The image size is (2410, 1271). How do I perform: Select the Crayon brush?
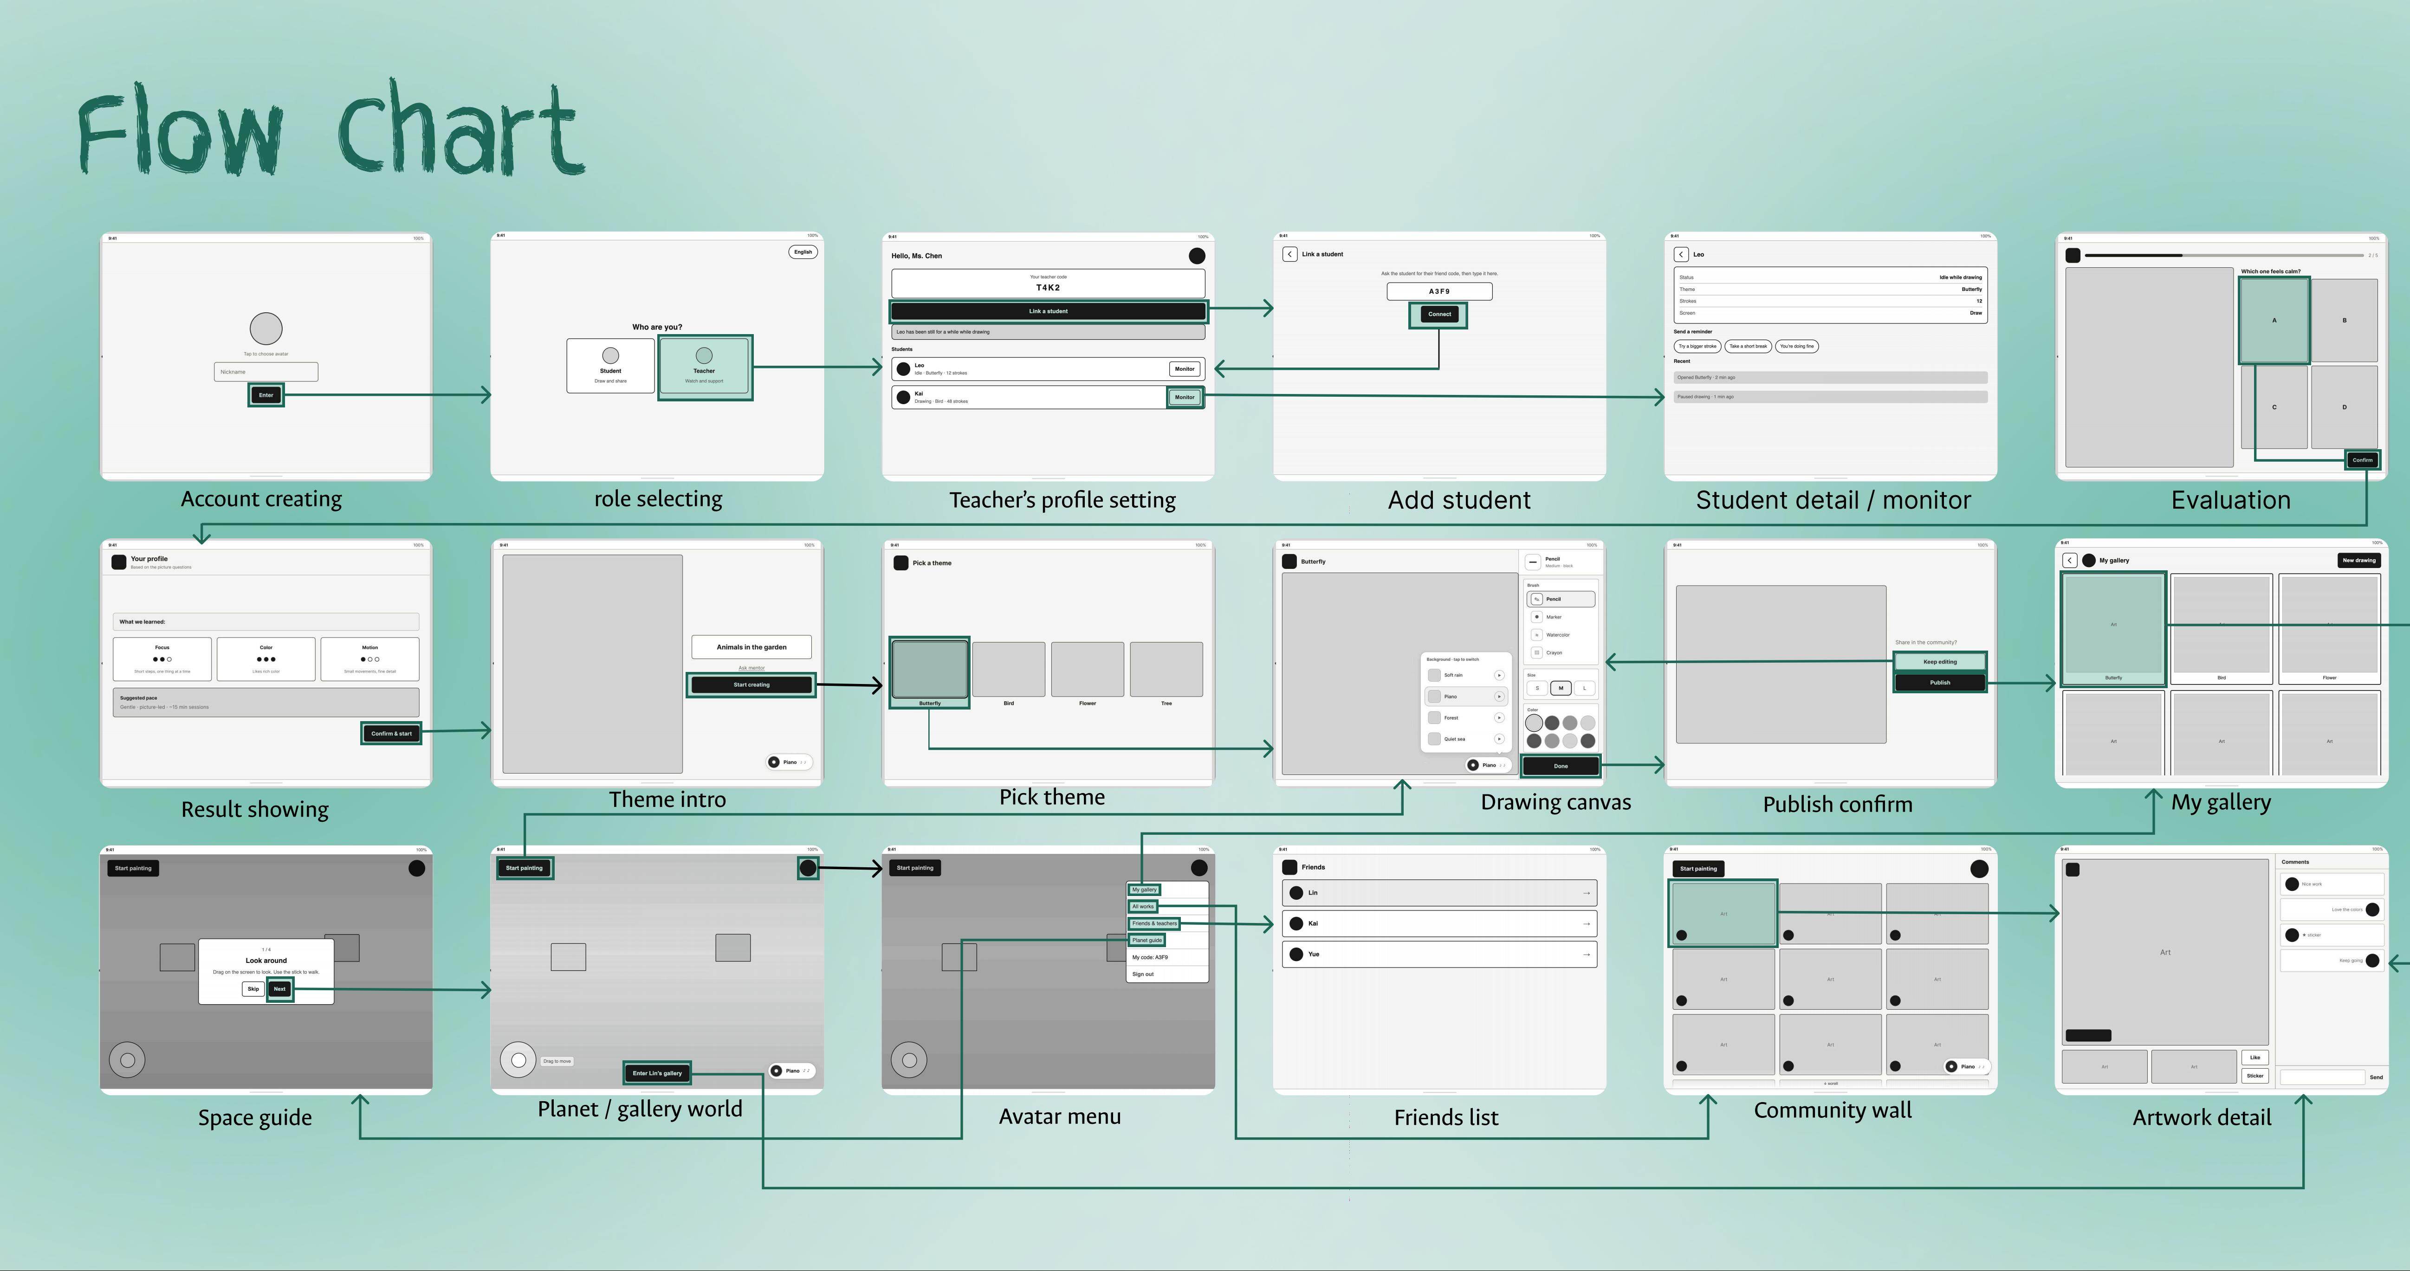click(x=1561, y=653)
